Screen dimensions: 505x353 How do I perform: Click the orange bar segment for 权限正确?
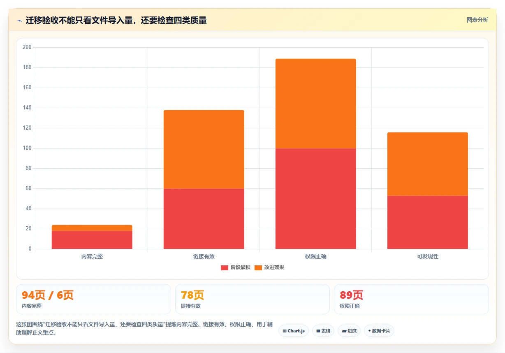(x=316, y=104)
